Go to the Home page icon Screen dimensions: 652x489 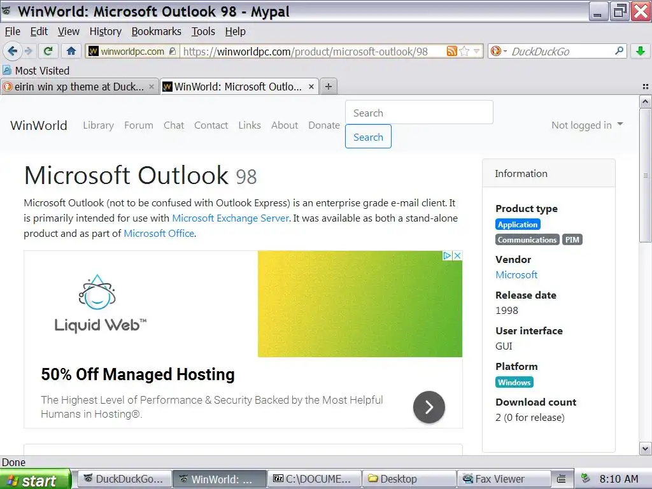point(71,51)
